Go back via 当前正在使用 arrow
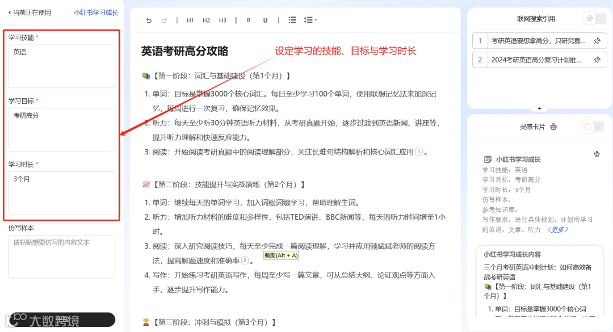 10,12
